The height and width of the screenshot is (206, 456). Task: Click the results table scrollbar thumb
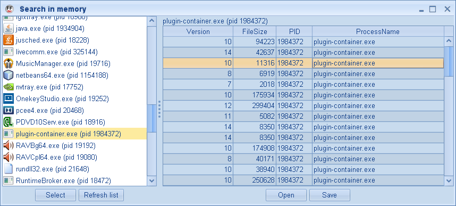point(449,61)
